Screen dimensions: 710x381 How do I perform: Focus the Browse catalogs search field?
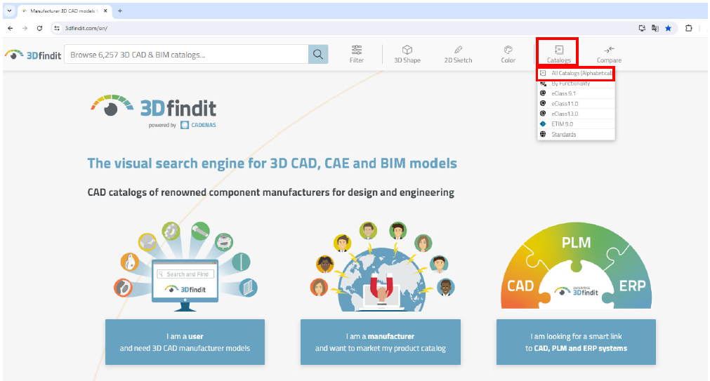[187, 55]
